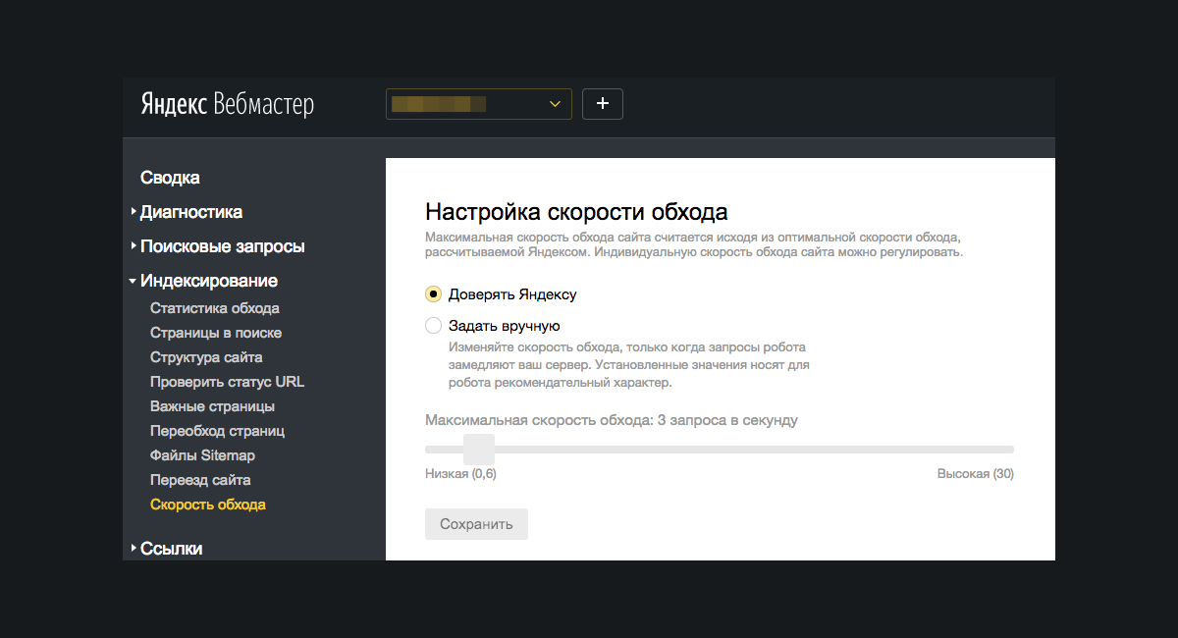The image size is (1178, 638).
Task: Click Максимальная скорость обхода: 3 запроса text
Action: tap(612, 420)
